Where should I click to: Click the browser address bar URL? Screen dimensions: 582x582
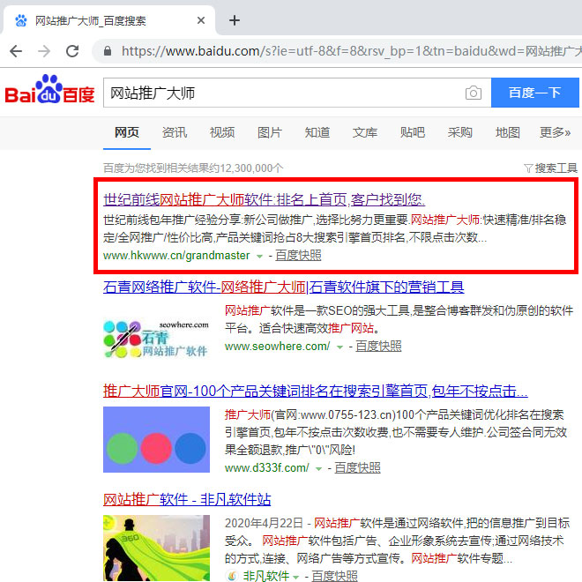point(351,51)
